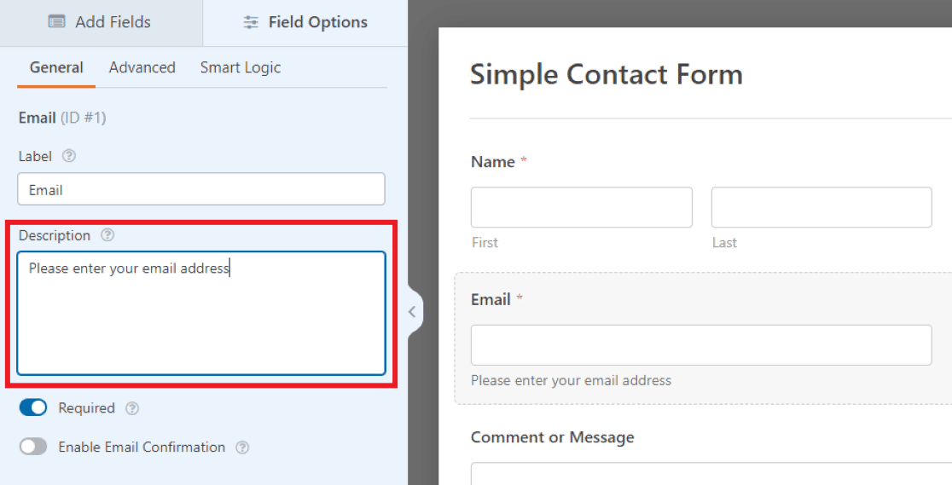
Task: Toggle the Required switch off
Action: [32, 408]
